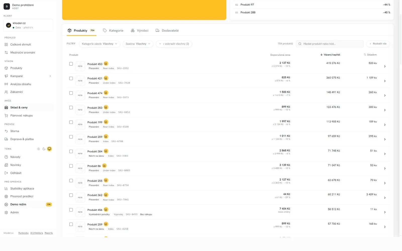Click the Přesnost predikcí target icon
Image resolution: width=402 pixels, height=251 pixels.
coord(6,196)
